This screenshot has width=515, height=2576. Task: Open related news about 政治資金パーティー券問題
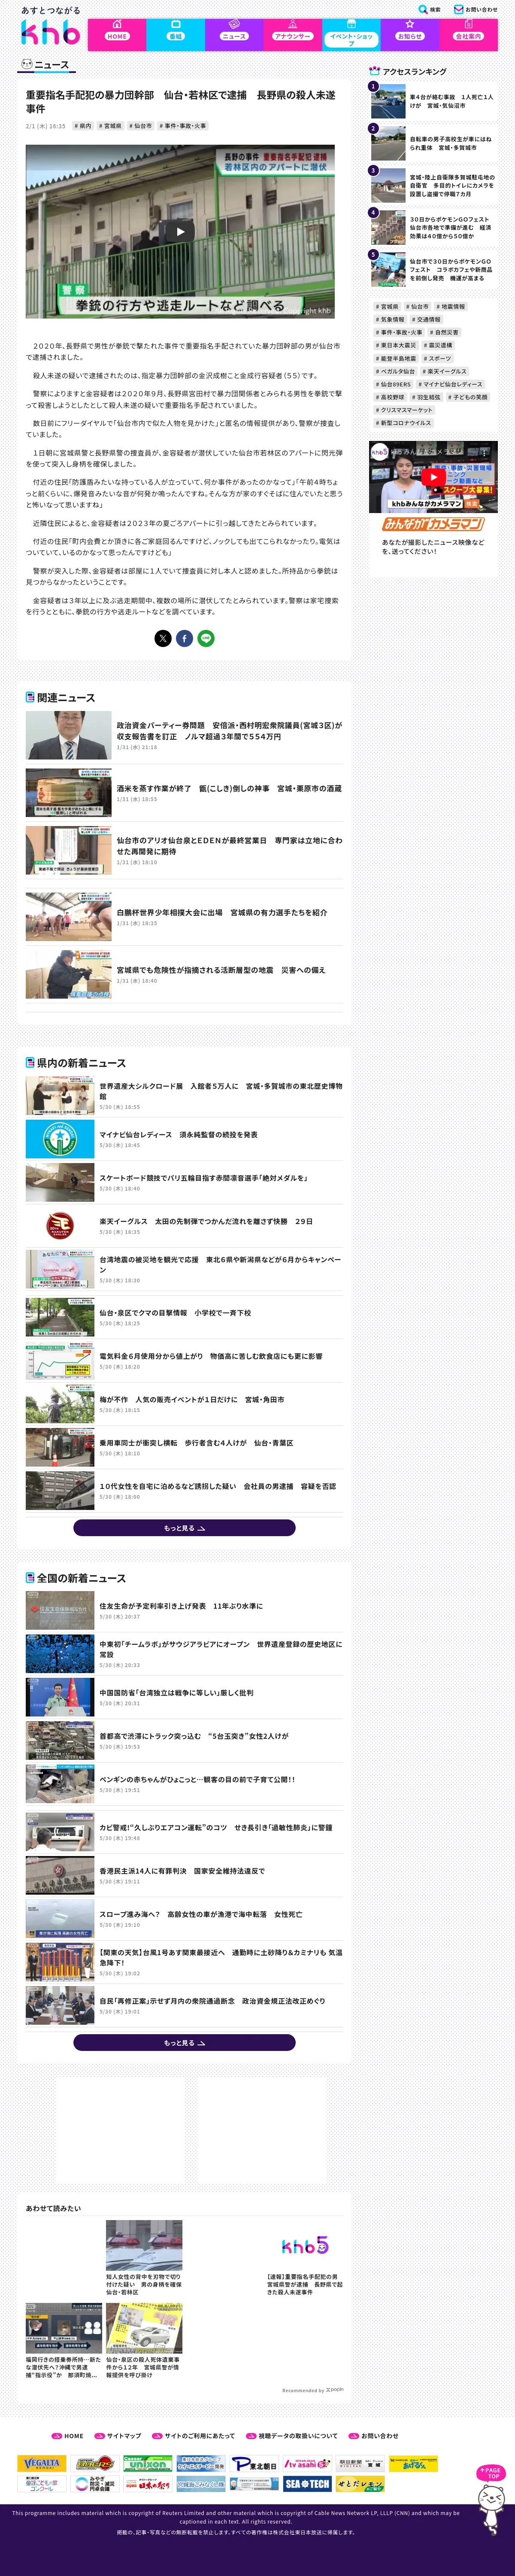(x=184, y=736)
